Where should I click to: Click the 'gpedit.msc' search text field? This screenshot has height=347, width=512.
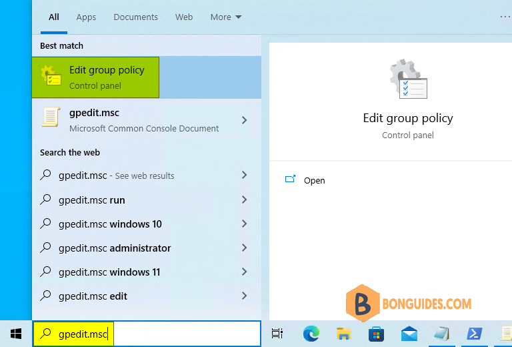pos(147,334)
